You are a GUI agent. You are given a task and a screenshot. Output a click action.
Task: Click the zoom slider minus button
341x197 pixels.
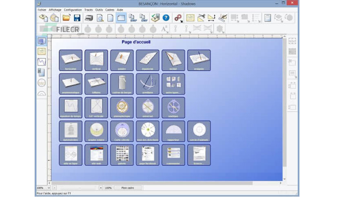[x=54, y=188]
